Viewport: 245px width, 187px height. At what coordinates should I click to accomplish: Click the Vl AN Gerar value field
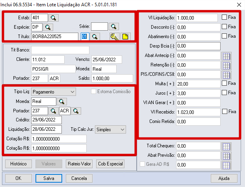tap(198, 103)
